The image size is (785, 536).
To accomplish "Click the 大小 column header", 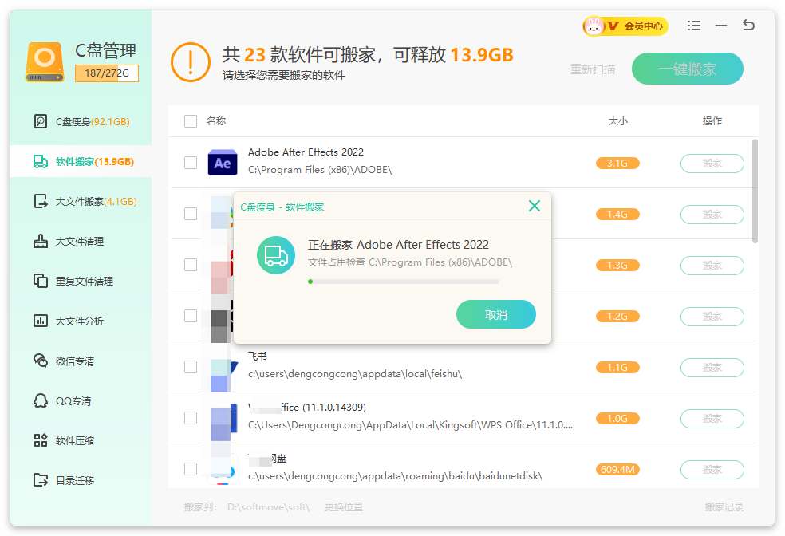I will [617, 121].
